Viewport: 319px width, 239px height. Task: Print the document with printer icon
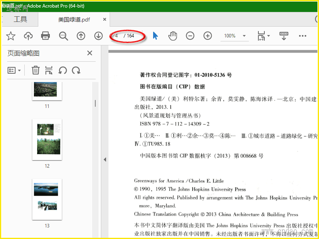45,36
